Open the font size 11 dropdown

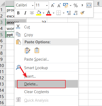click(47, 6)
